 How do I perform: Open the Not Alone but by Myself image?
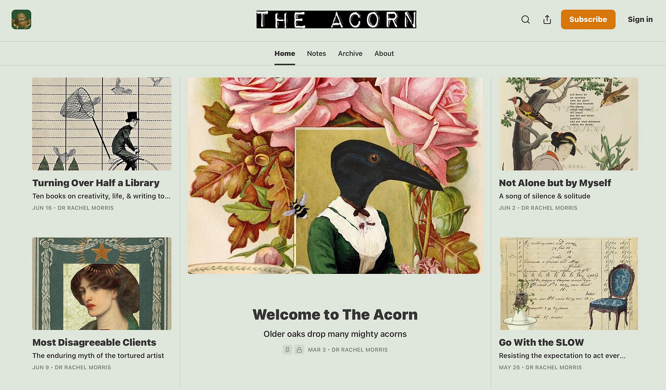pyautogui.click(x=569, y=124)
